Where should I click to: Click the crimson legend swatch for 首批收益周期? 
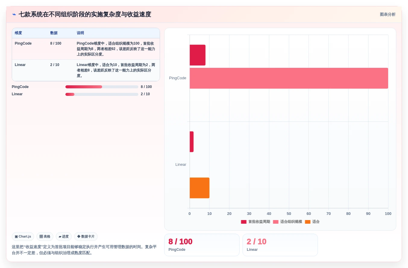tap(243, 222)
